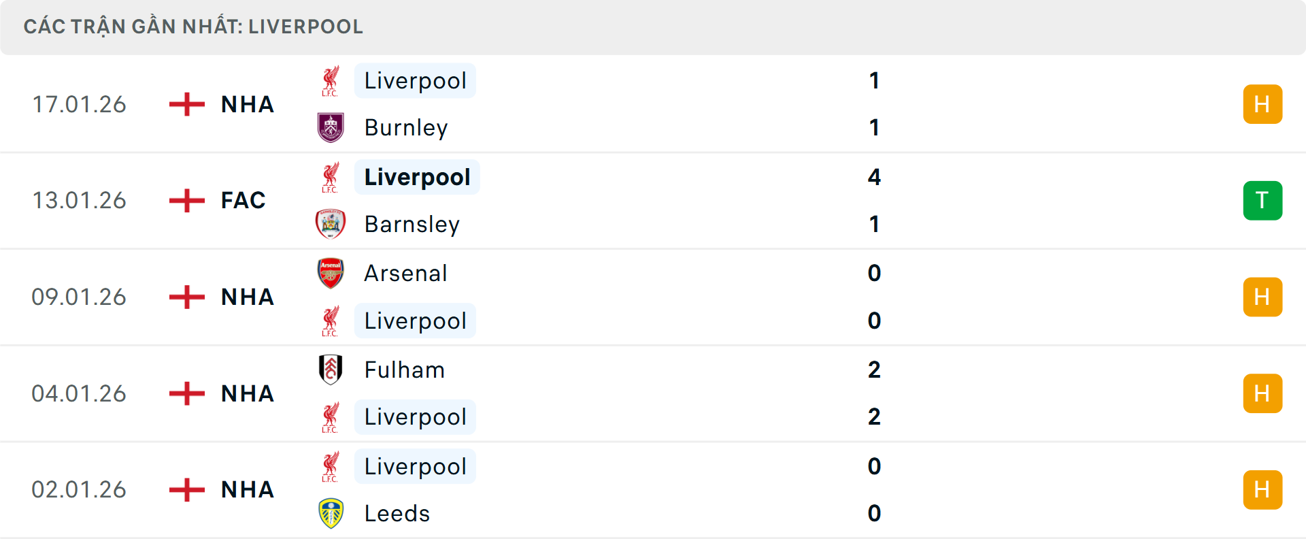Select the Arsenal cannon logo
The width and height of the screenshot is (1306, 539).
pos(331,273)
